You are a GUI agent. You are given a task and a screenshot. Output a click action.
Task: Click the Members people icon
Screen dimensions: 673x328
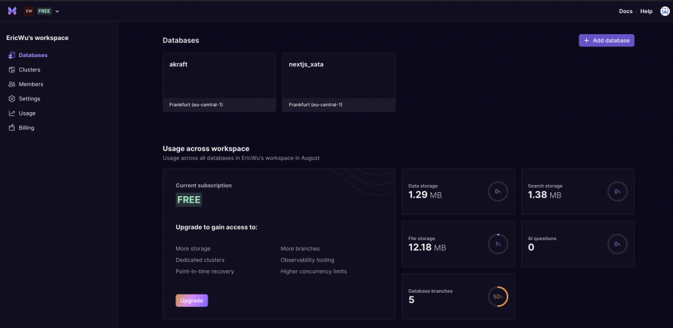(x=12, y=84)
